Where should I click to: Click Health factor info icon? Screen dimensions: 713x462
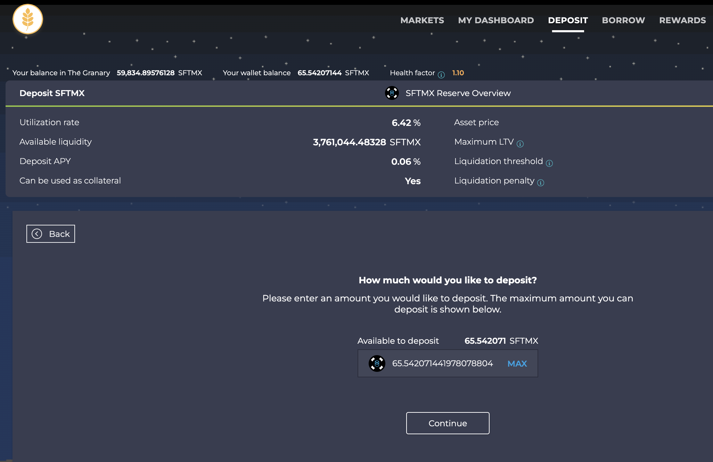point(441,75)
